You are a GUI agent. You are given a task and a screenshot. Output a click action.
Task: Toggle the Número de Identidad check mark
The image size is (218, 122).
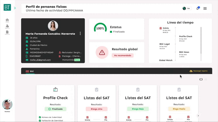[40, 117]
